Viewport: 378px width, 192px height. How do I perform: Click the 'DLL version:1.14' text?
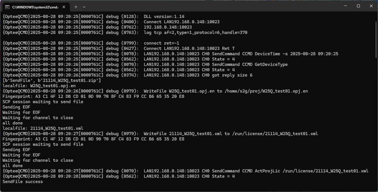coord(164,17)
